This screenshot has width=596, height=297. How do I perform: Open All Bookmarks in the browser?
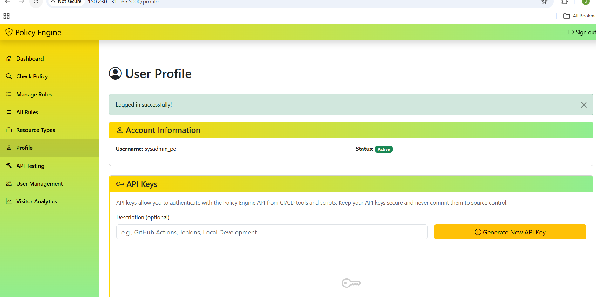pos(579,16)
